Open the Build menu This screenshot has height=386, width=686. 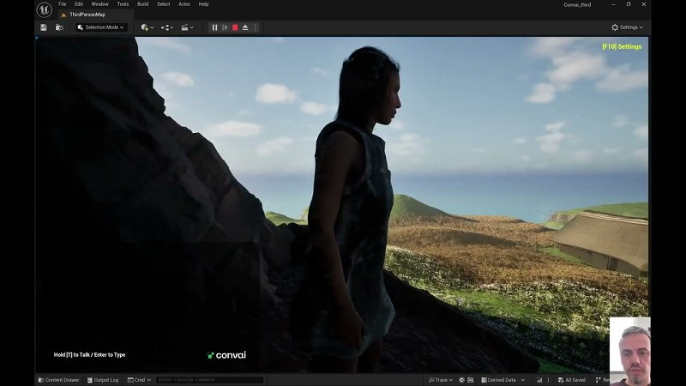[142, 4]
